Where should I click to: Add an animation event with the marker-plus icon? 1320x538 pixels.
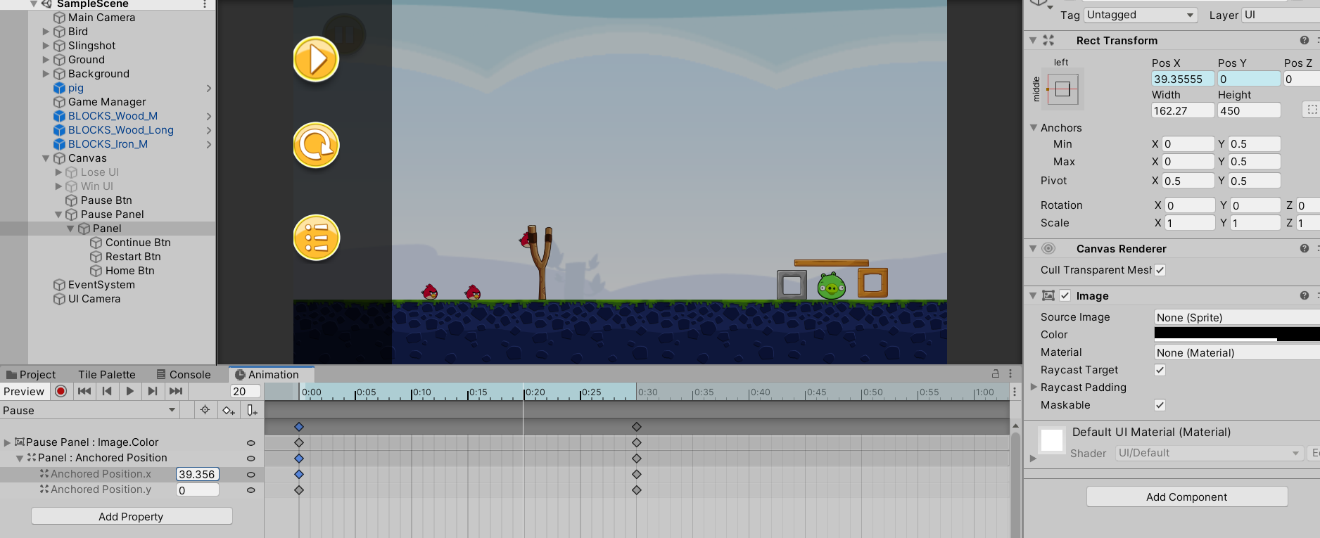click(x=252, y=410)
